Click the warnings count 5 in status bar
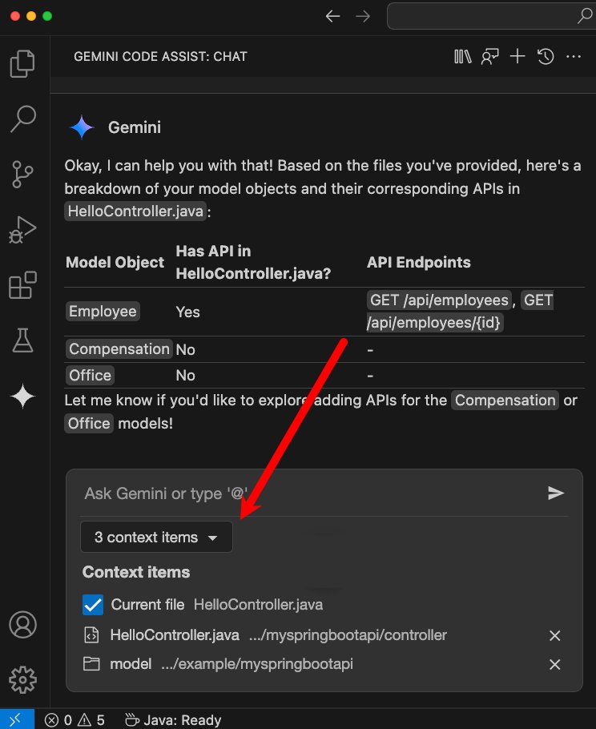The image size is (596, 729). 91,720
